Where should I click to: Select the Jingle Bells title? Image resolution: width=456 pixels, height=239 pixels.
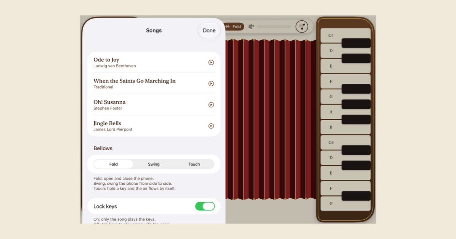tap(108, 123)
